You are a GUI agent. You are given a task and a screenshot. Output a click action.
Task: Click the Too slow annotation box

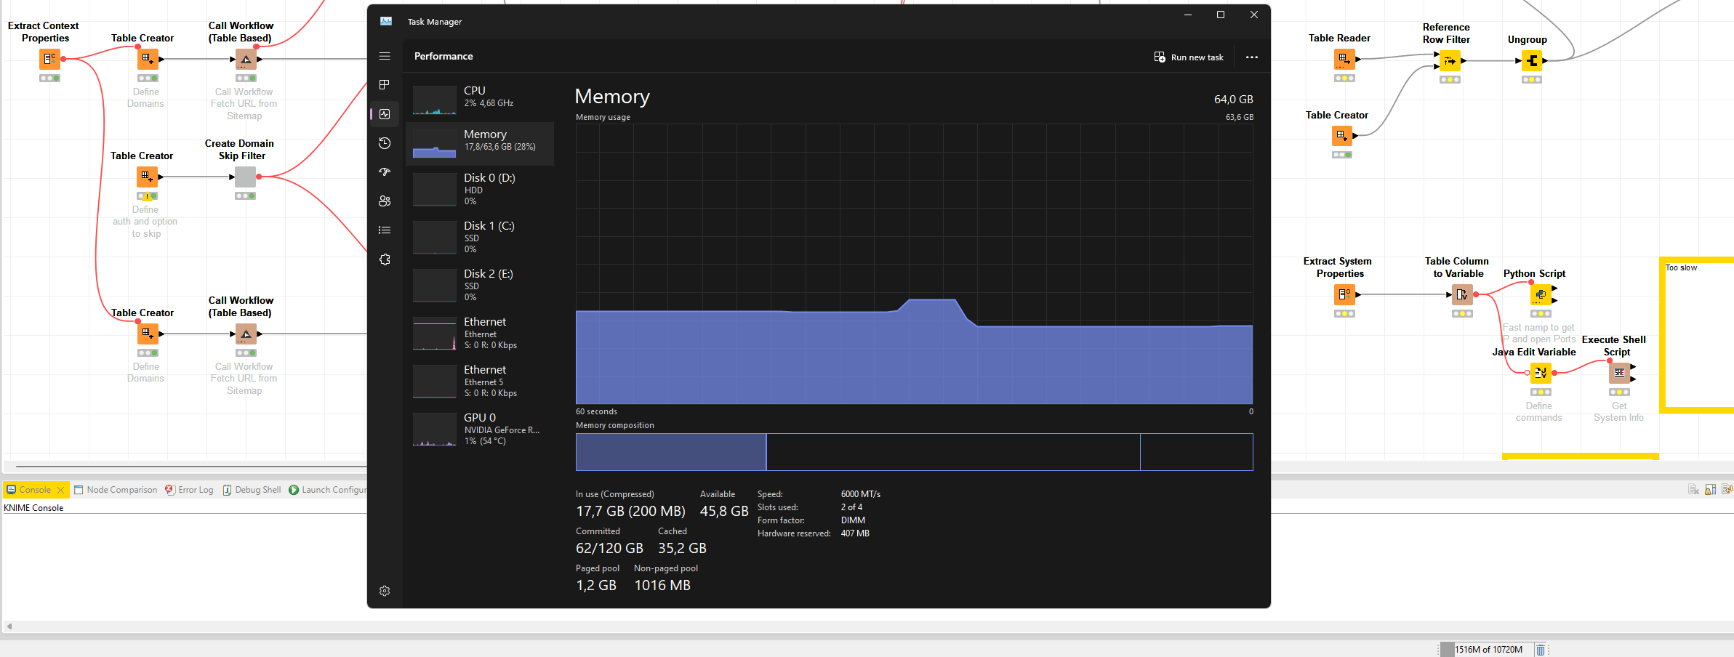click(1697, 335)
